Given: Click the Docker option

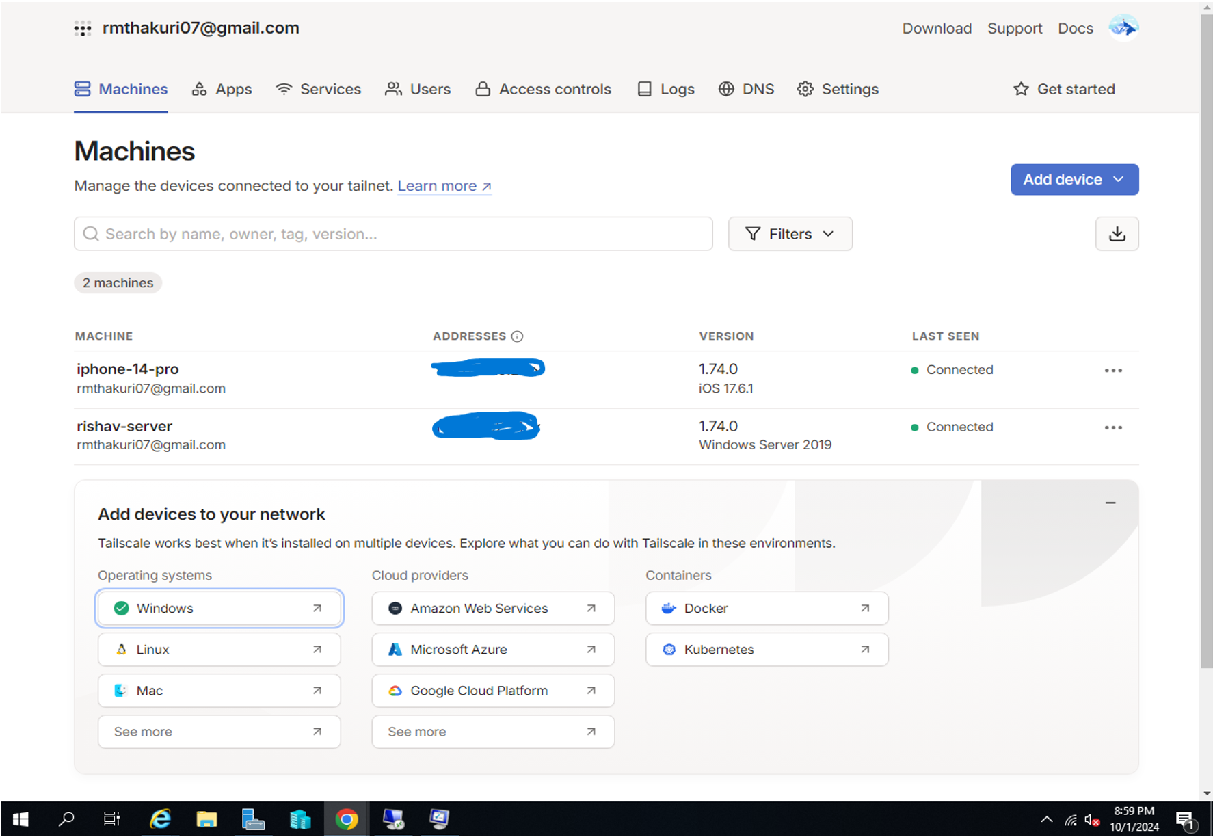Looking at the screenshot, I should (x=767, y=608).
